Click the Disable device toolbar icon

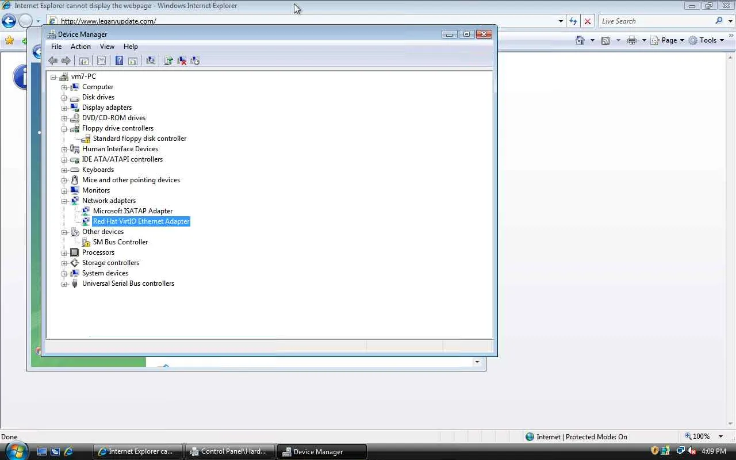click(x=195, y=60)
